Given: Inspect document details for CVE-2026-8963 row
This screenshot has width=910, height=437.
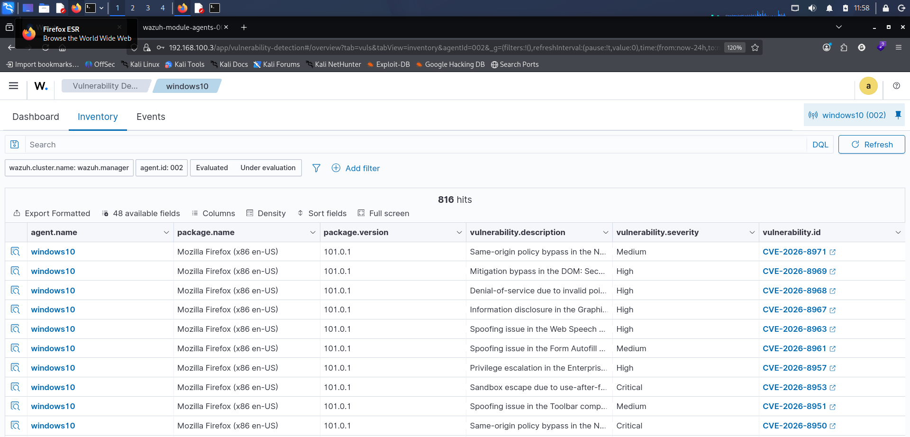Looking at the screenshot, I should pyautogui.click(x=15, y=329).
